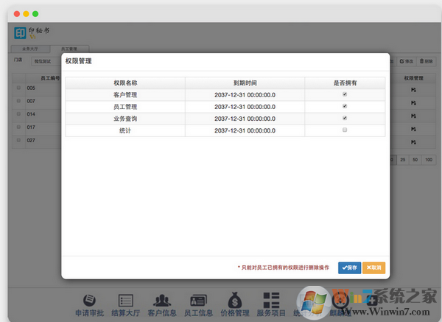Click the 修改 button at top right
442x322 pixels.
pos(405,60)
